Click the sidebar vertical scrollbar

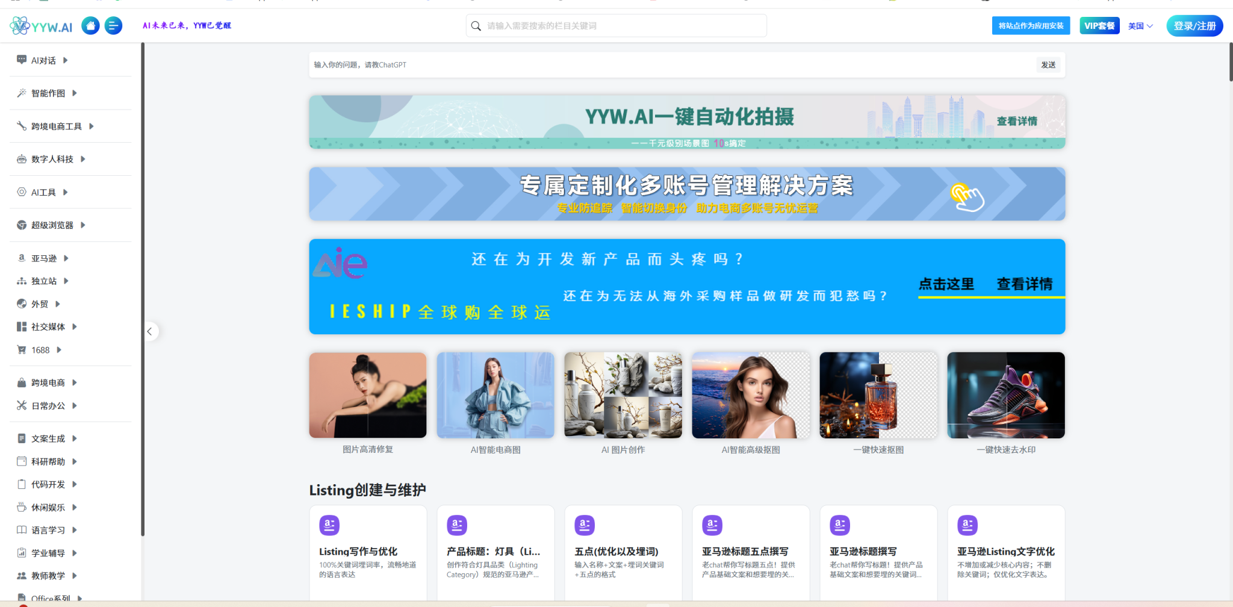[143, 289]
